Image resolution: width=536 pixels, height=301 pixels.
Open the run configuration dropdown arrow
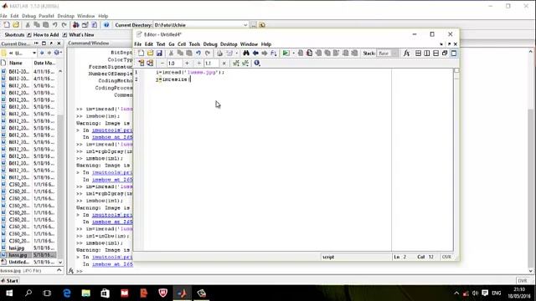pos(293,54)
